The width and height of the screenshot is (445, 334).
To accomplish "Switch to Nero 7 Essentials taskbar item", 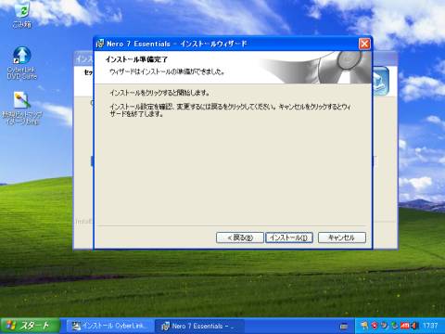I will tap(199, 326).
